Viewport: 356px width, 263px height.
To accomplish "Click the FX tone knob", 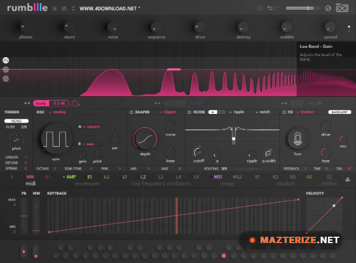I will [326, 153].
